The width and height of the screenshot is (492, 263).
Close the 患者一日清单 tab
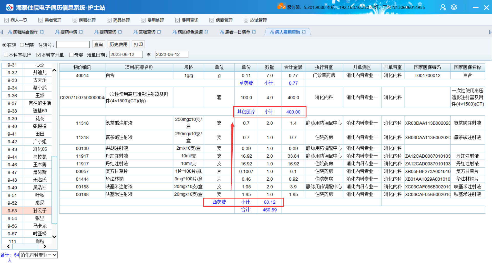(x=254, y=32)
